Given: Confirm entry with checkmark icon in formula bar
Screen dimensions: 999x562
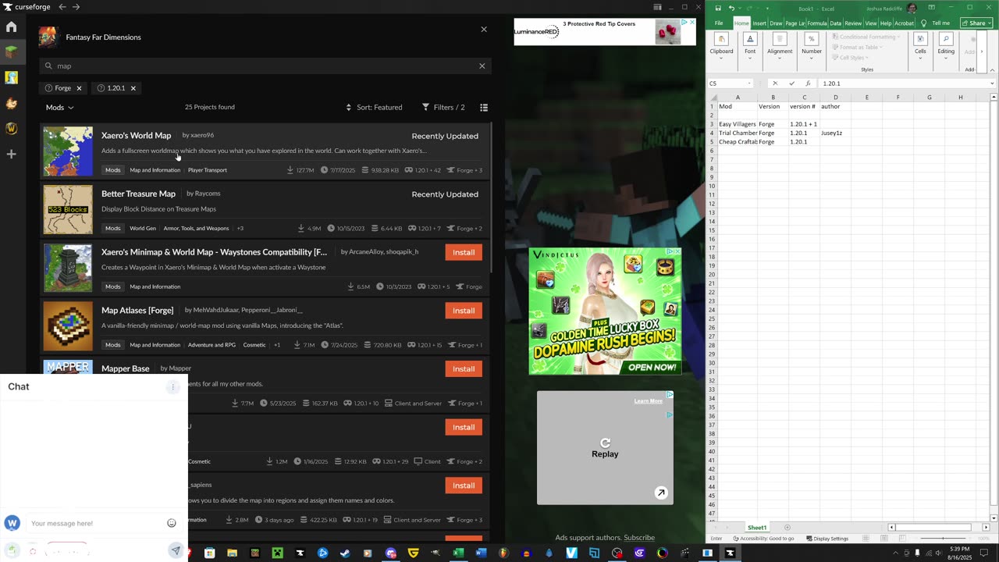Looking at the screenshot, I should 791,84.
